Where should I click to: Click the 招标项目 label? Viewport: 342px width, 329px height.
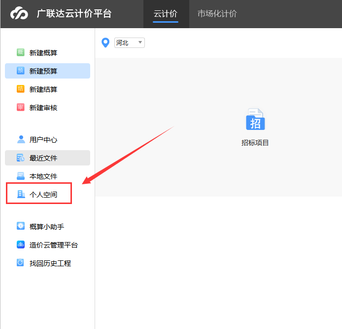(x=255, y=143)
